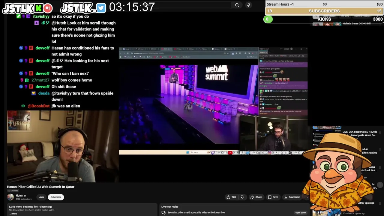Join the Hutch channel membership
The width and height of the screenshot is (384, 216).
coord(41,197)
